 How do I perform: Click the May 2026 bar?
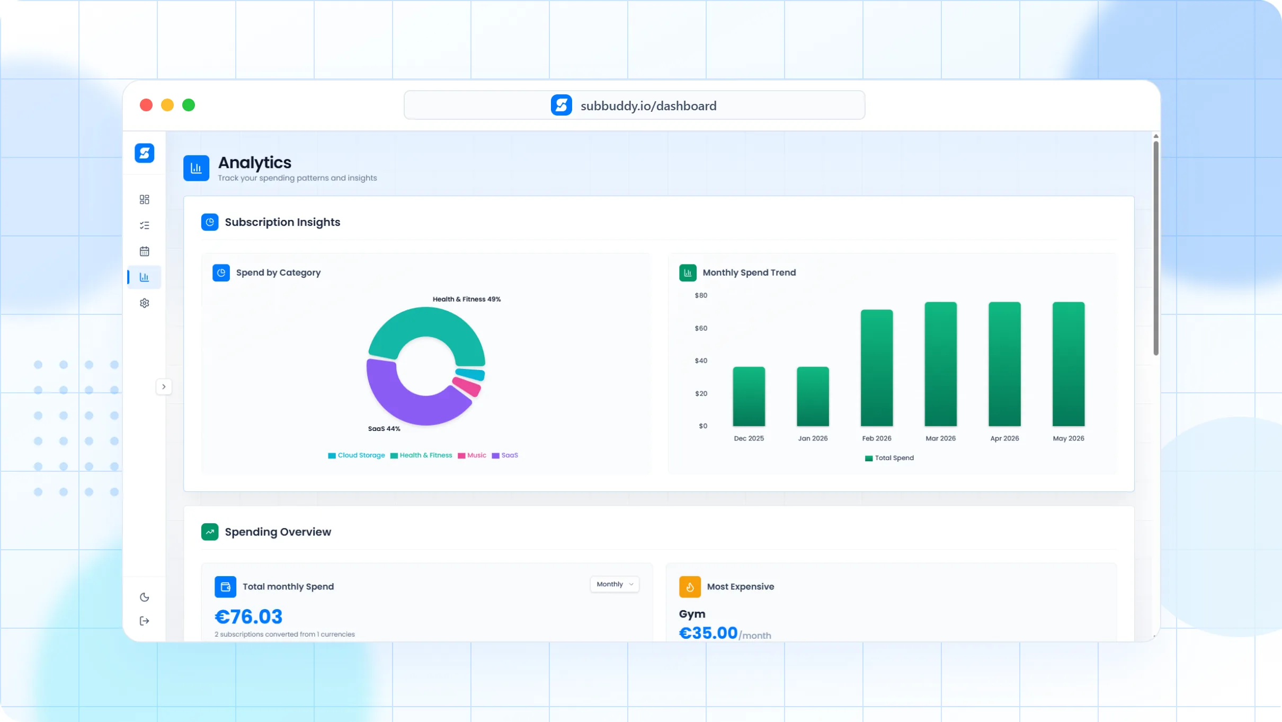pyautogui.click(x=1069, y=364)
